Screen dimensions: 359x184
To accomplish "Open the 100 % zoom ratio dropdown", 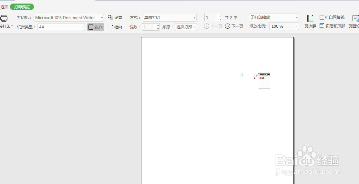I will pyautogui.click(x=284, y=26).
